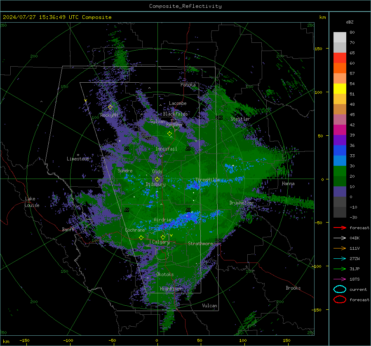
Task: Select the orange 111V arrow symbol
Action: coord(340,248)
